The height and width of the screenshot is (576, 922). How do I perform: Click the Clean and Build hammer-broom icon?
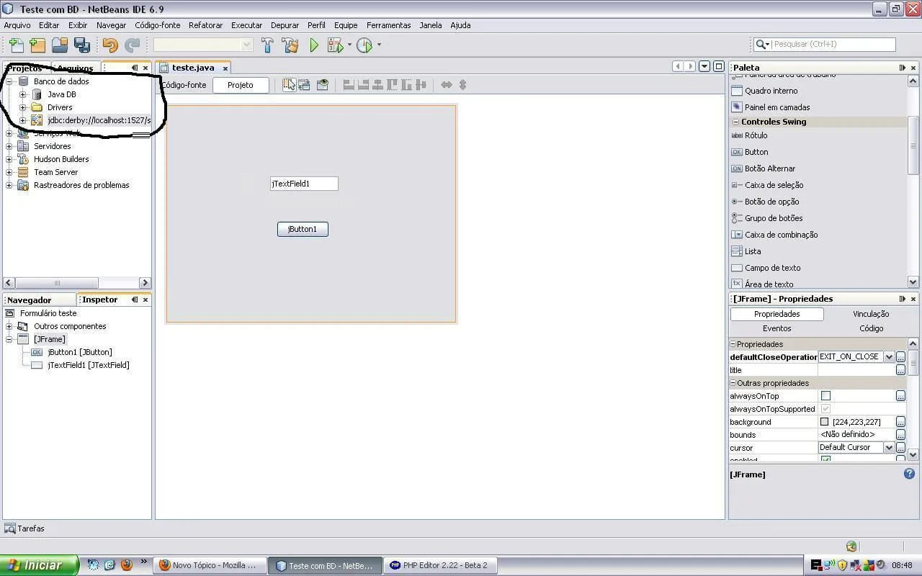[x=290, y=45]
